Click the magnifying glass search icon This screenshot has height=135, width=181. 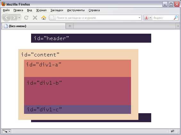(x=176, y=18)
